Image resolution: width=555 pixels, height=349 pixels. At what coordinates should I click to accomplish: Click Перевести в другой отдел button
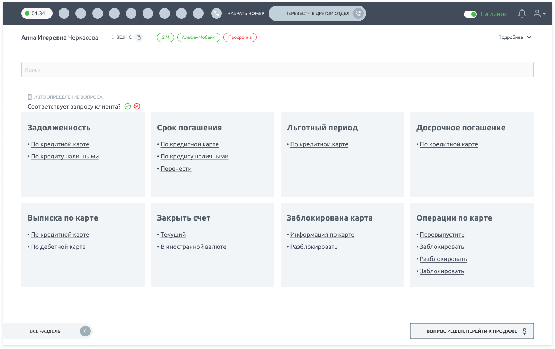pyautogui.click(x=317, y=13)
